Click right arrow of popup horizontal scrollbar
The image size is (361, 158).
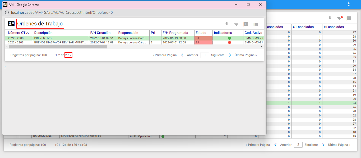262,47
